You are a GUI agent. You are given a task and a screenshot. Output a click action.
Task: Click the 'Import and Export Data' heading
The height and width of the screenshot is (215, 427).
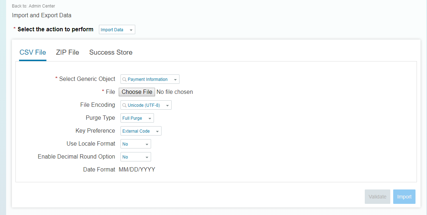click(42, 15)
